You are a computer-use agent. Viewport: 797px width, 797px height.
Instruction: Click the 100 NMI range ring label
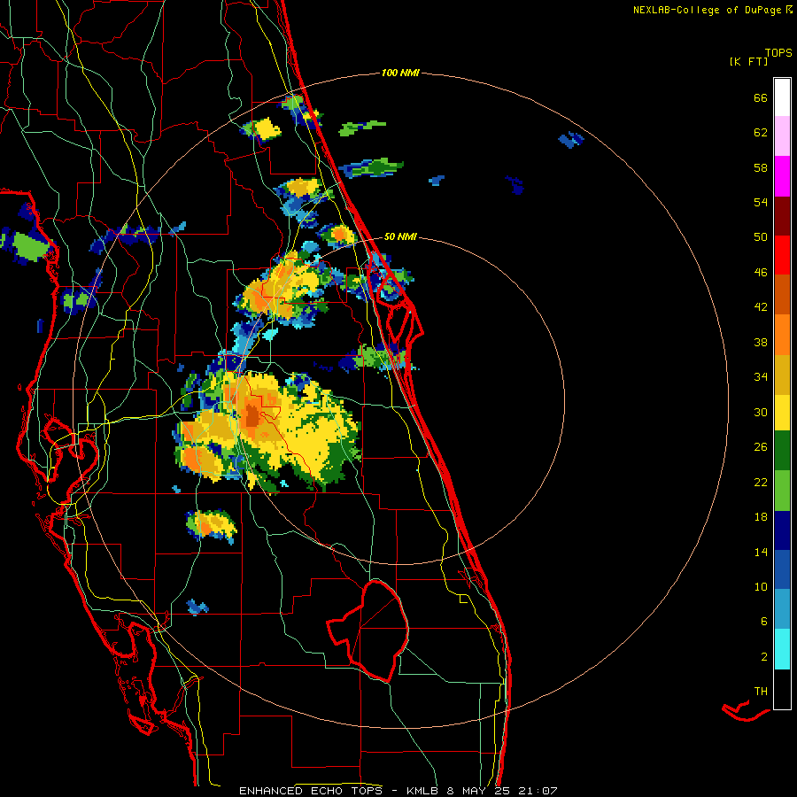pyautogui.click(x=400, y=73)
